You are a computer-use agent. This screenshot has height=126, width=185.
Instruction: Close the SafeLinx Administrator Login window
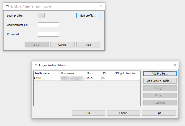coord(101,7)
